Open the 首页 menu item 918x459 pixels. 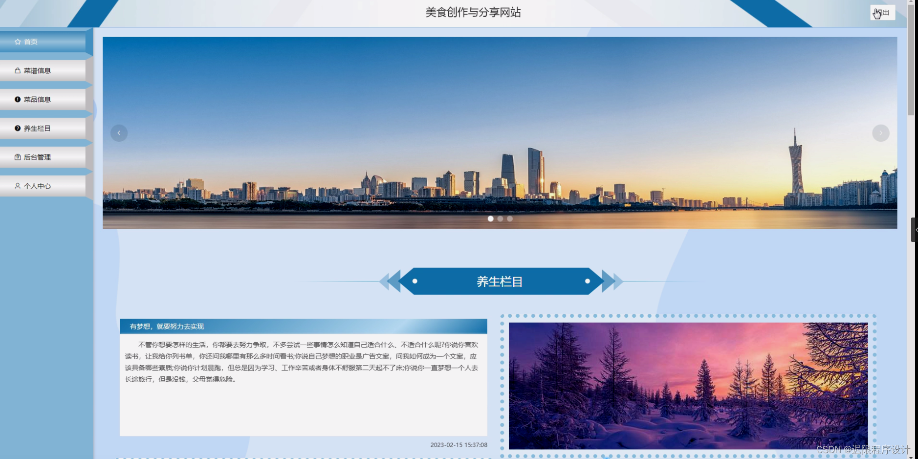(x=43, y=42)
